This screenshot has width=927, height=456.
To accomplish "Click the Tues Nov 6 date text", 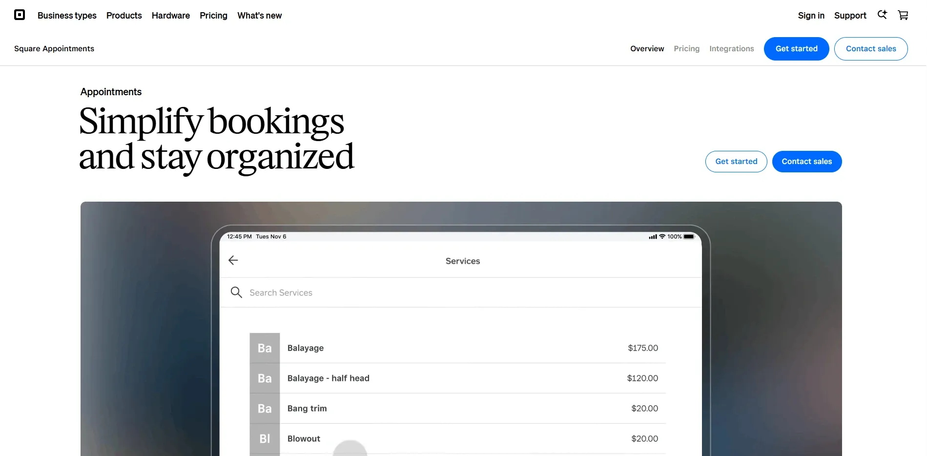I will 271,237.
